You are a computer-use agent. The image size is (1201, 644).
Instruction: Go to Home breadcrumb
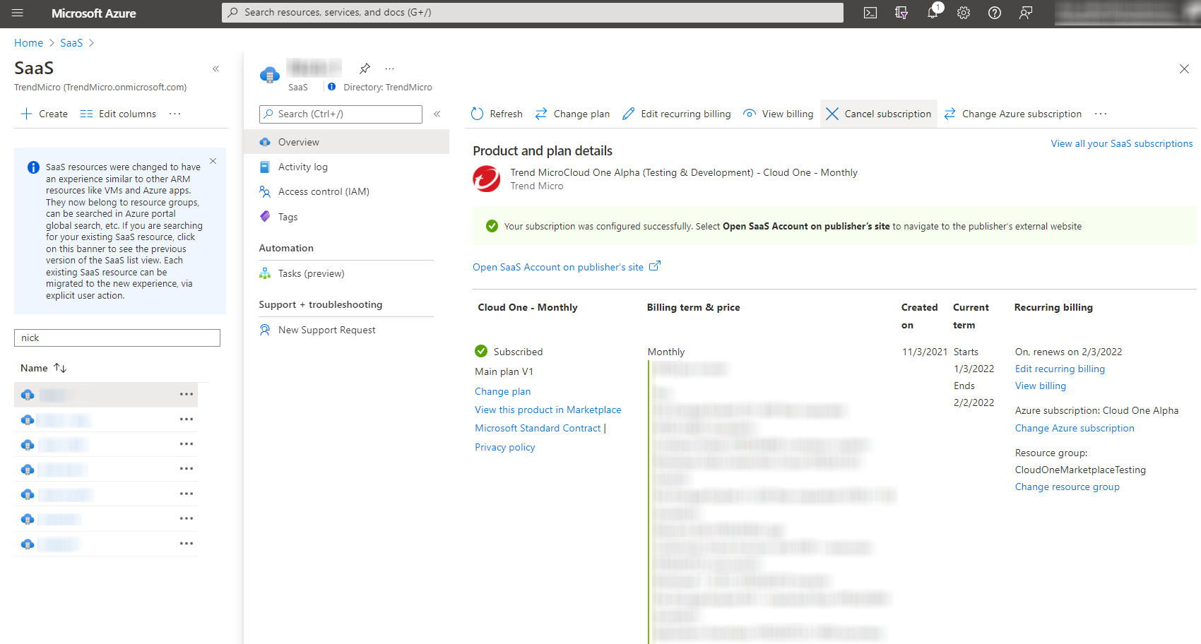29,43
